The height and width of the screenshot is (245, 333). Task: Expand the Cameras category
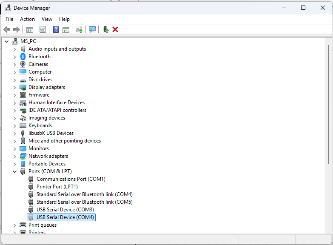tap(14, 65)
